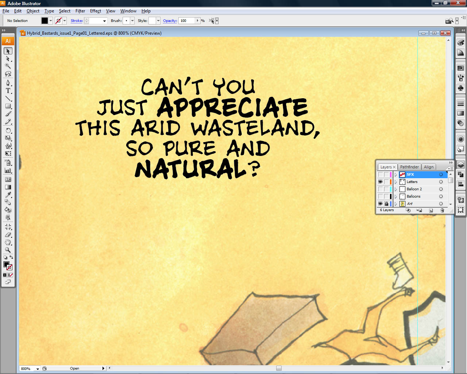Image resolution: width=467 pixels, height=374 pixels.
Task: Switch to the Pathfinder tab
Action: [x=409, y=167]
